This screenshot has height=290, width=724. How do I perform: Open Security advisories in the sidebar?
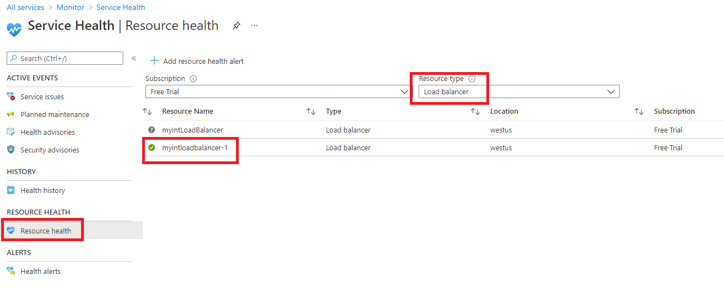pyautogui.click(x=50, y=150)
